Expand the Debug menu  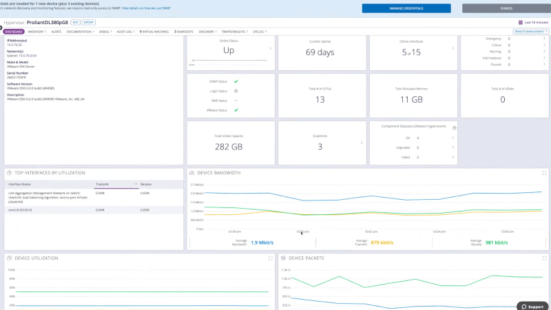(x=105, y=32)
